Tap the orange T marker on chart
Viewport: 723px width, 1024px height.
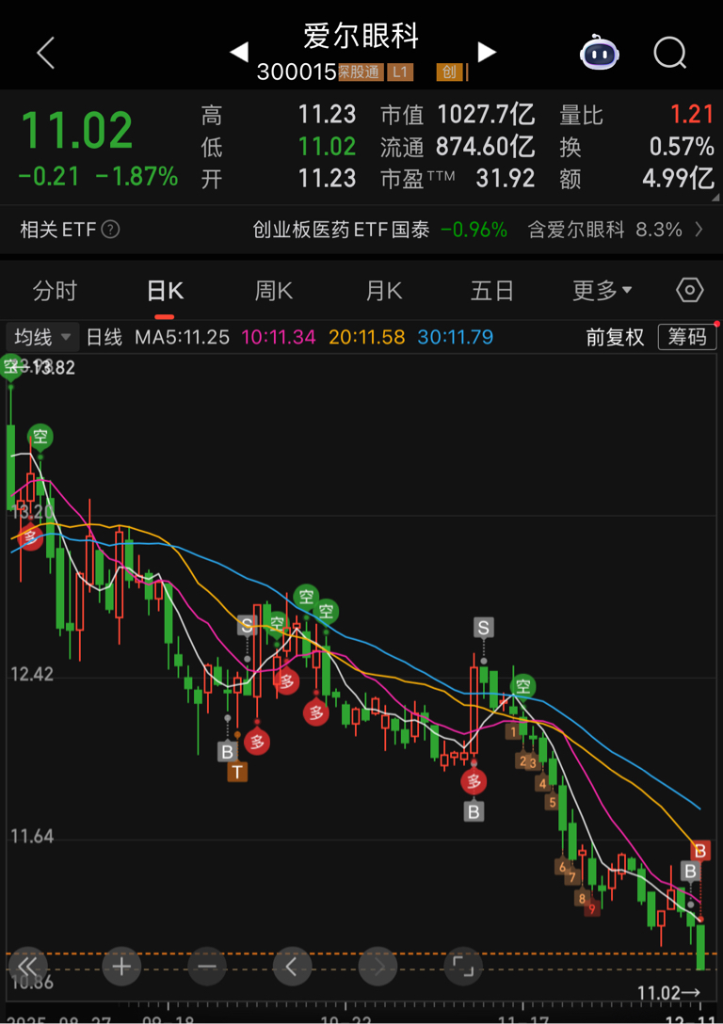point(237,773)
